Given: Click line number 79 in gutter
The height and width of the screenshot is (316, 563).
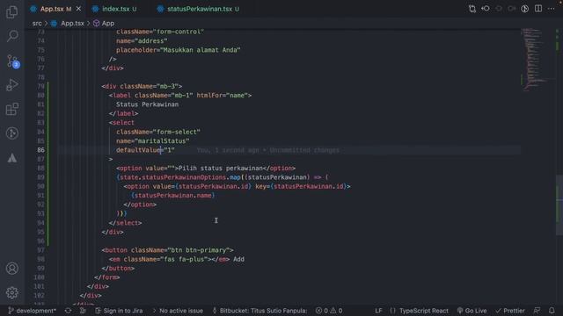Looking at the screenshot, I should pyautogui.click(x=41, y=86).
